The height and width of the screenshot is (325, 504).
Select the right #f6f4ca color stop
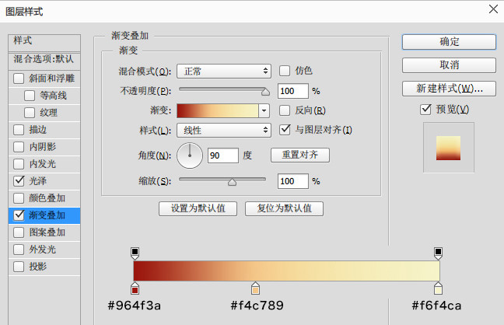tap(438, 288)
